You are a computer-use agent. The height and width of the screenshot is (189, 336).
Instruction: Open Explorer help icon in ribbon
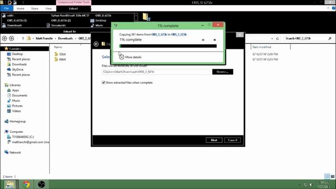(x=333, y=8)
